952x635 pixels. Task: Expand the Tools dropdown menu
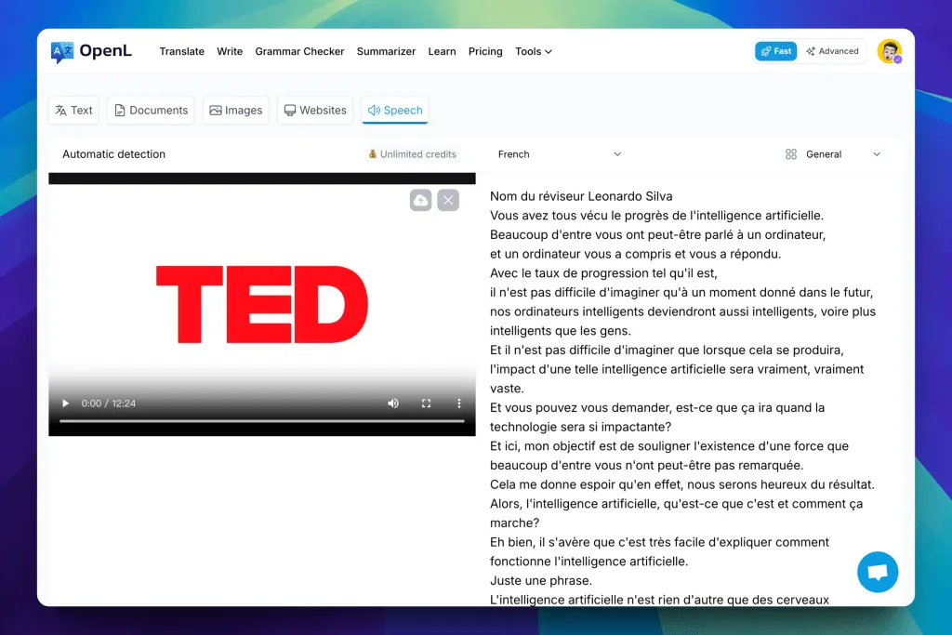click(x=533, y=52)
